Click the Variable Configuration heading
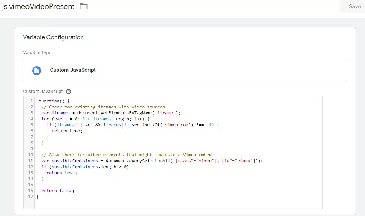This screenshot has width=365, height=216. tap(53, 37)
